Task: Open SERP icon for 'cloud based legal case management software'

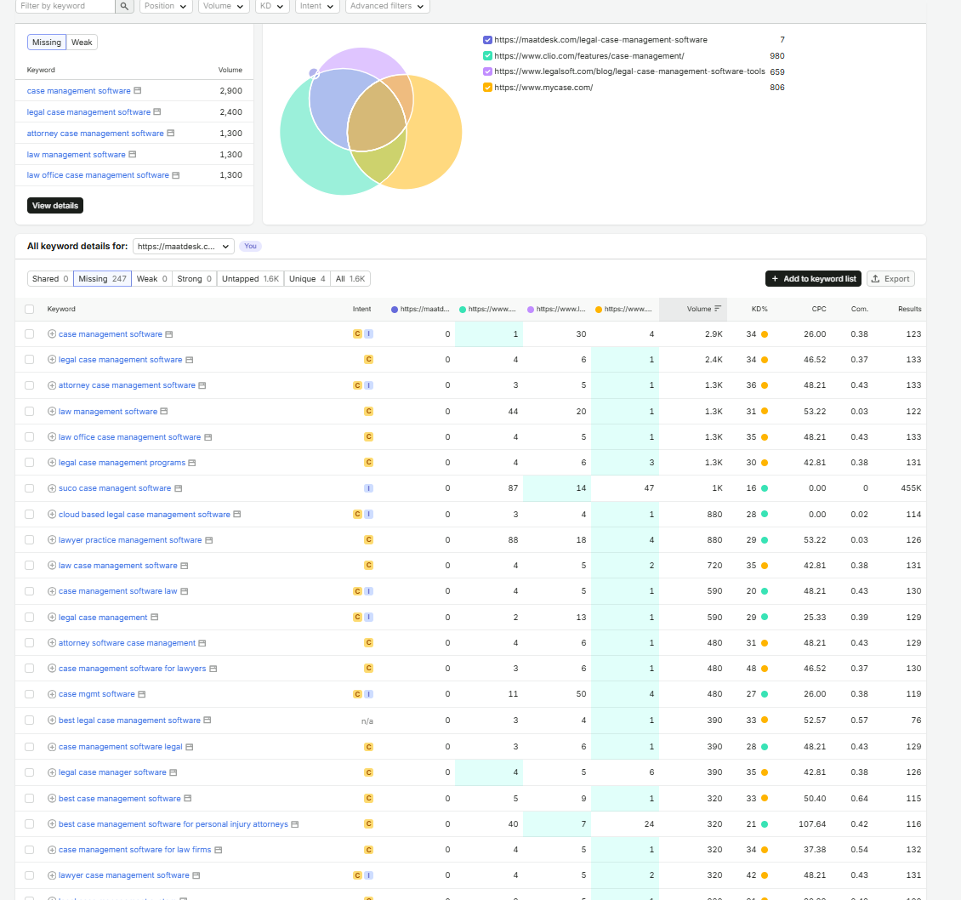Action: click(237, 515)
